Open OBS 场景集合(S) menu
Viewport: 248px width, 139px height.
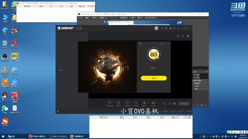coord(124,18)
